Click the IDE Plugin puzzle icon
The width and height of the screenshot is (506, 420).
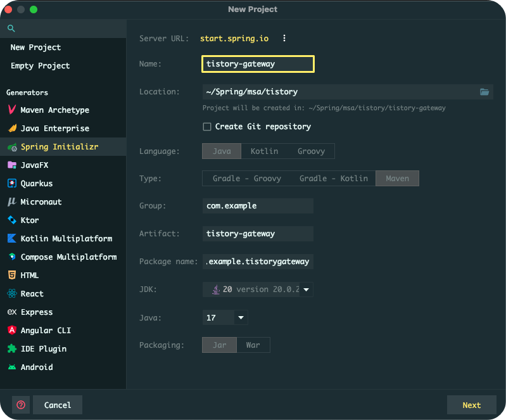pos(12,348)
